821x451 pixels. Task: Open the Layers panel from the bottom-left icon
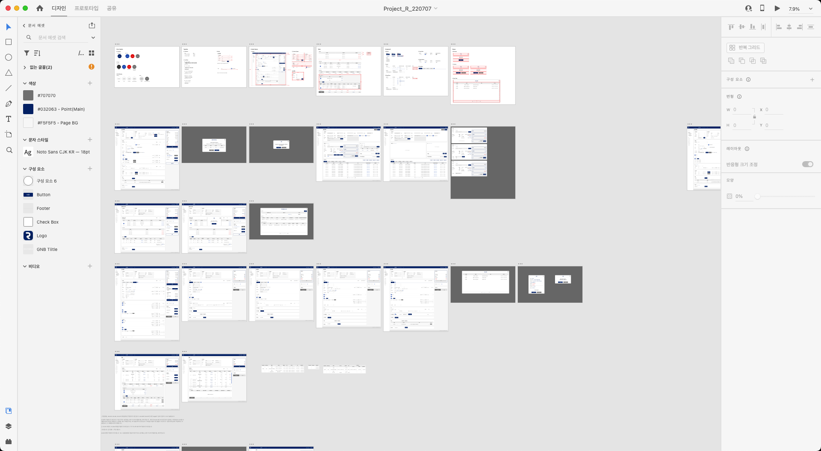pyautogui.click(x=8, y=426)
